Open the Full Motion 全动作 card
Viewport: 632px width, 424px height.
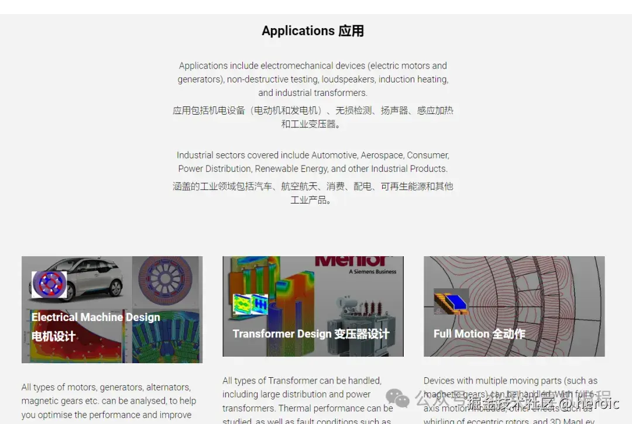coord(514,306)
